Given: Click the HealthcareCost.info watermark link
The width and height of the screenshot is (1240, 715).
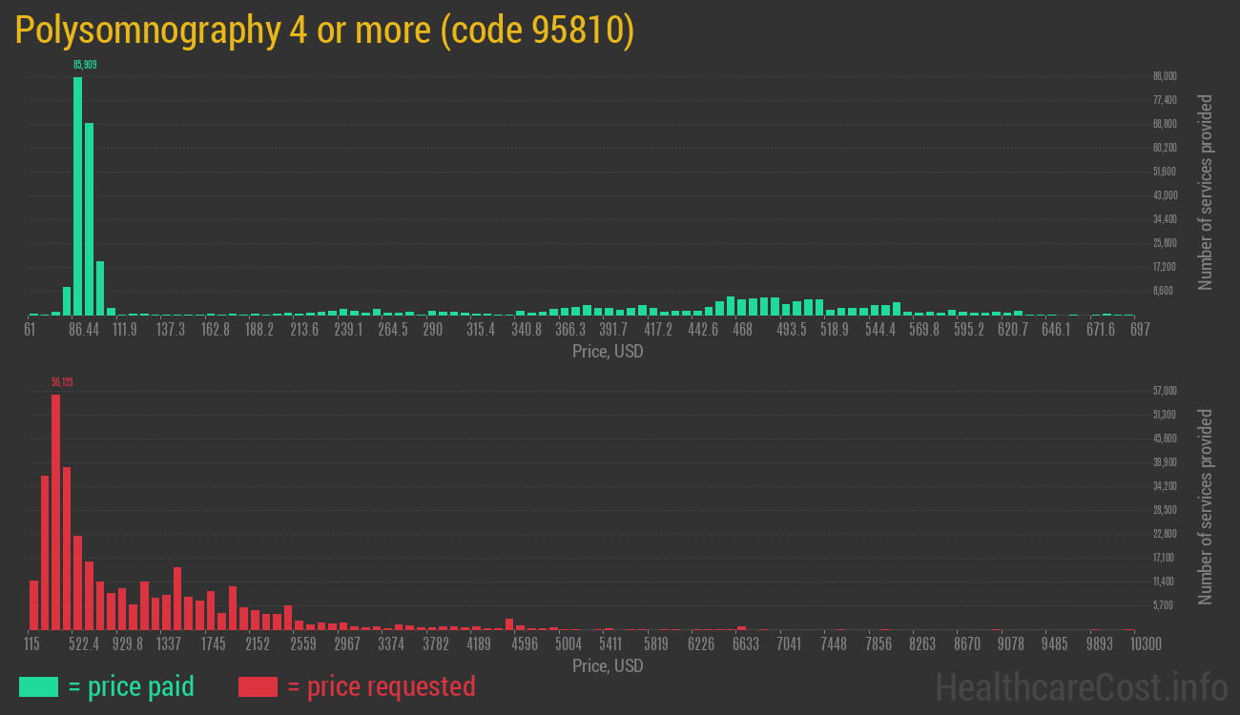Looking at the screenshot, I should click(x=1081, y=686).
